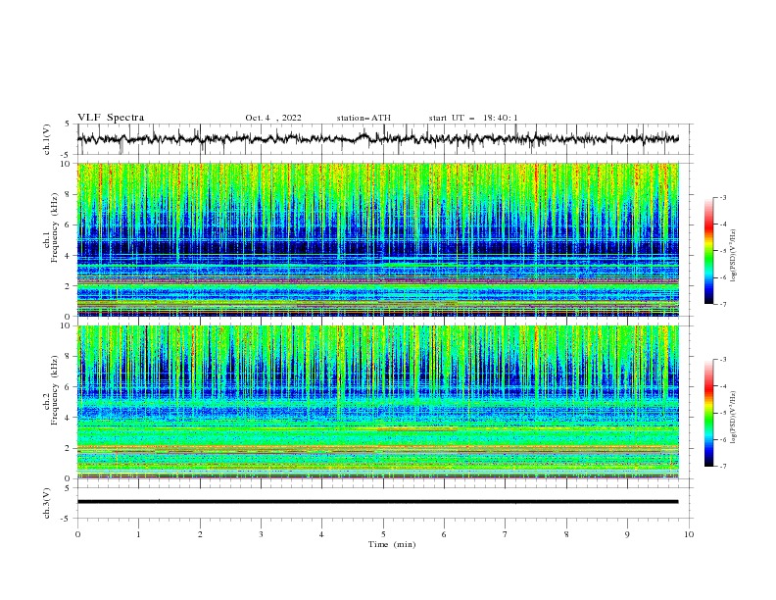Click the ch.1 spectrogram plot area

(377, 239)
